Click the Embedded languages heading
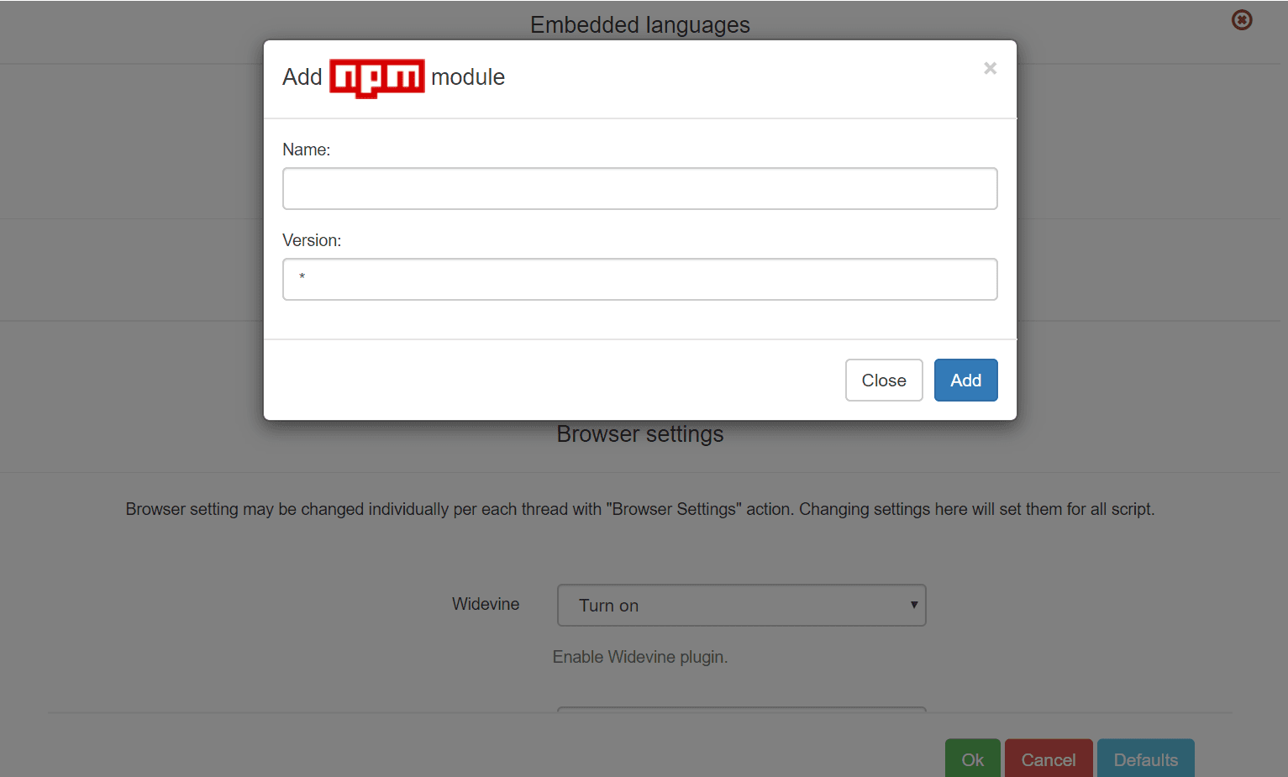 pos(640,25)
